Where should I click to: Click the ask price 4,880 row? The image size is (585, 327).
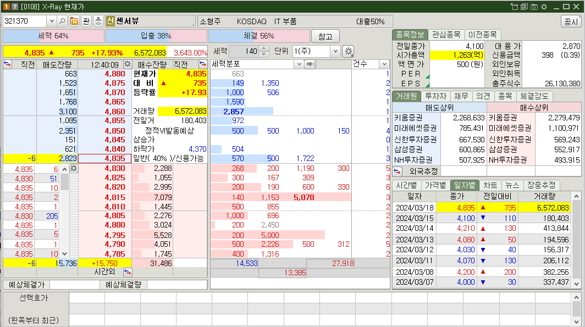tap(105, 74)
